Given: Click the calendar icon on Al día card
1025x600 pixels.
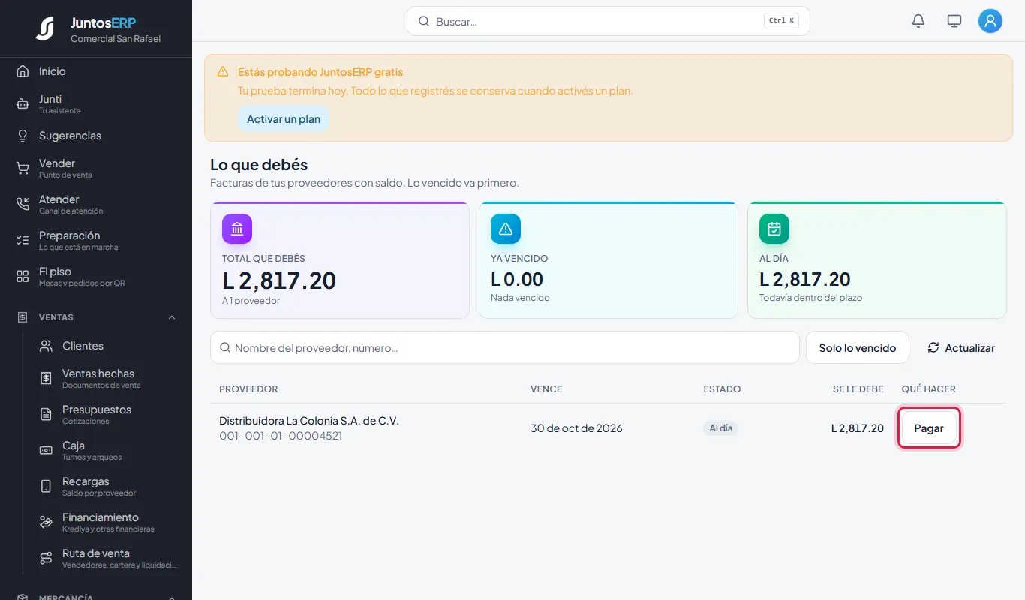Looking at the screenshot, I should pyautogui.click(x=774, y=229).
